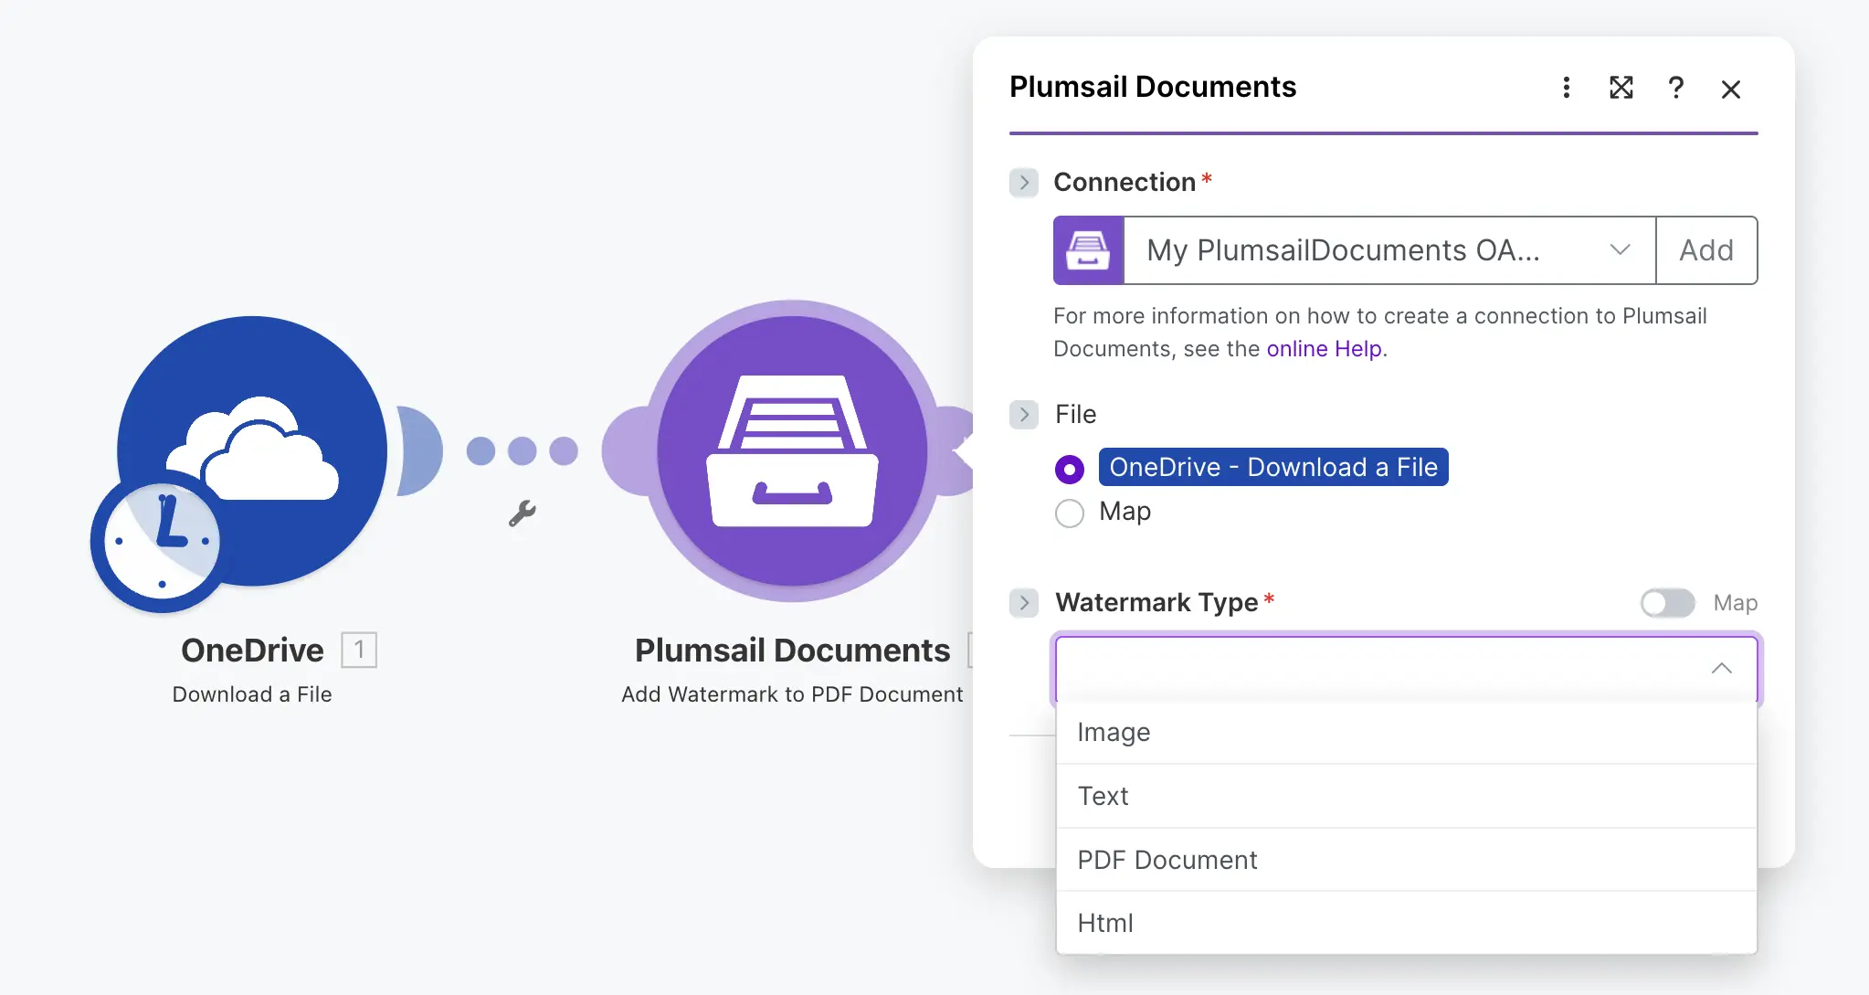Click the Watermark Type input field
Image resolution: width=1869 pixels, height=995 pixels.
pyautogui.click(x=1407, y=669)
